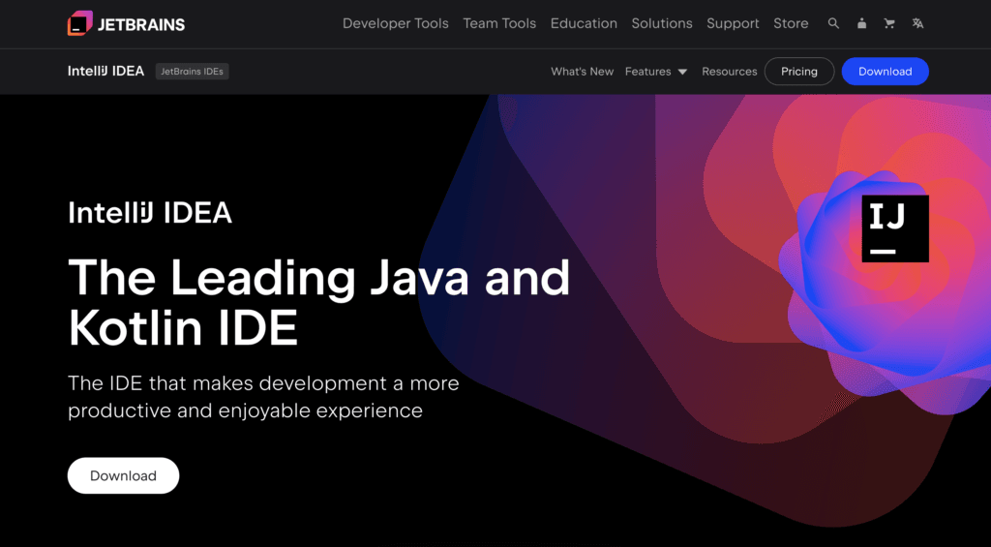Click the blue Download button in subnav
The height and width of the screenshot is (547, 991).
click(885, 72)
